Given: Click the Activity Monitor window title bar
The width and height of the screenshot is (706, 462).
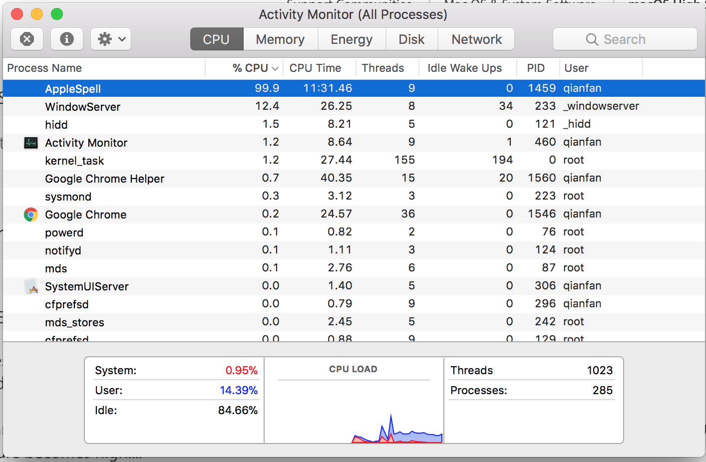Looking at the screenshot, I should (353, 14).
